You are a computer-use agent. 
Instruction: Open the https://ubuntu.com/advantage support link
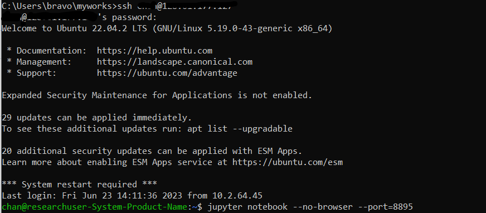coord(167,73)
